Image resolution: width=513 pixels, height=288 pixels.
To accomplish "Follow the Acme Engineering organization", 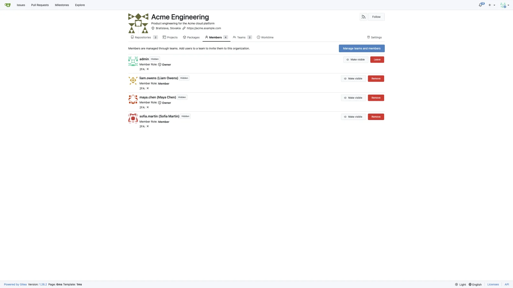I will coord(376,17).
